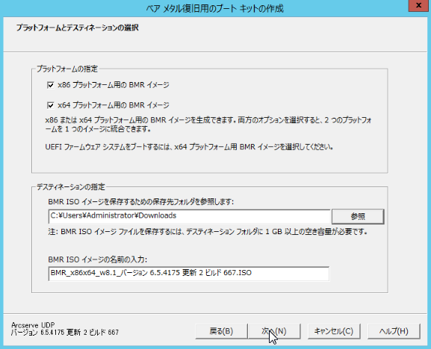Proceed with the 次へ(N) button

click(274, 331)
